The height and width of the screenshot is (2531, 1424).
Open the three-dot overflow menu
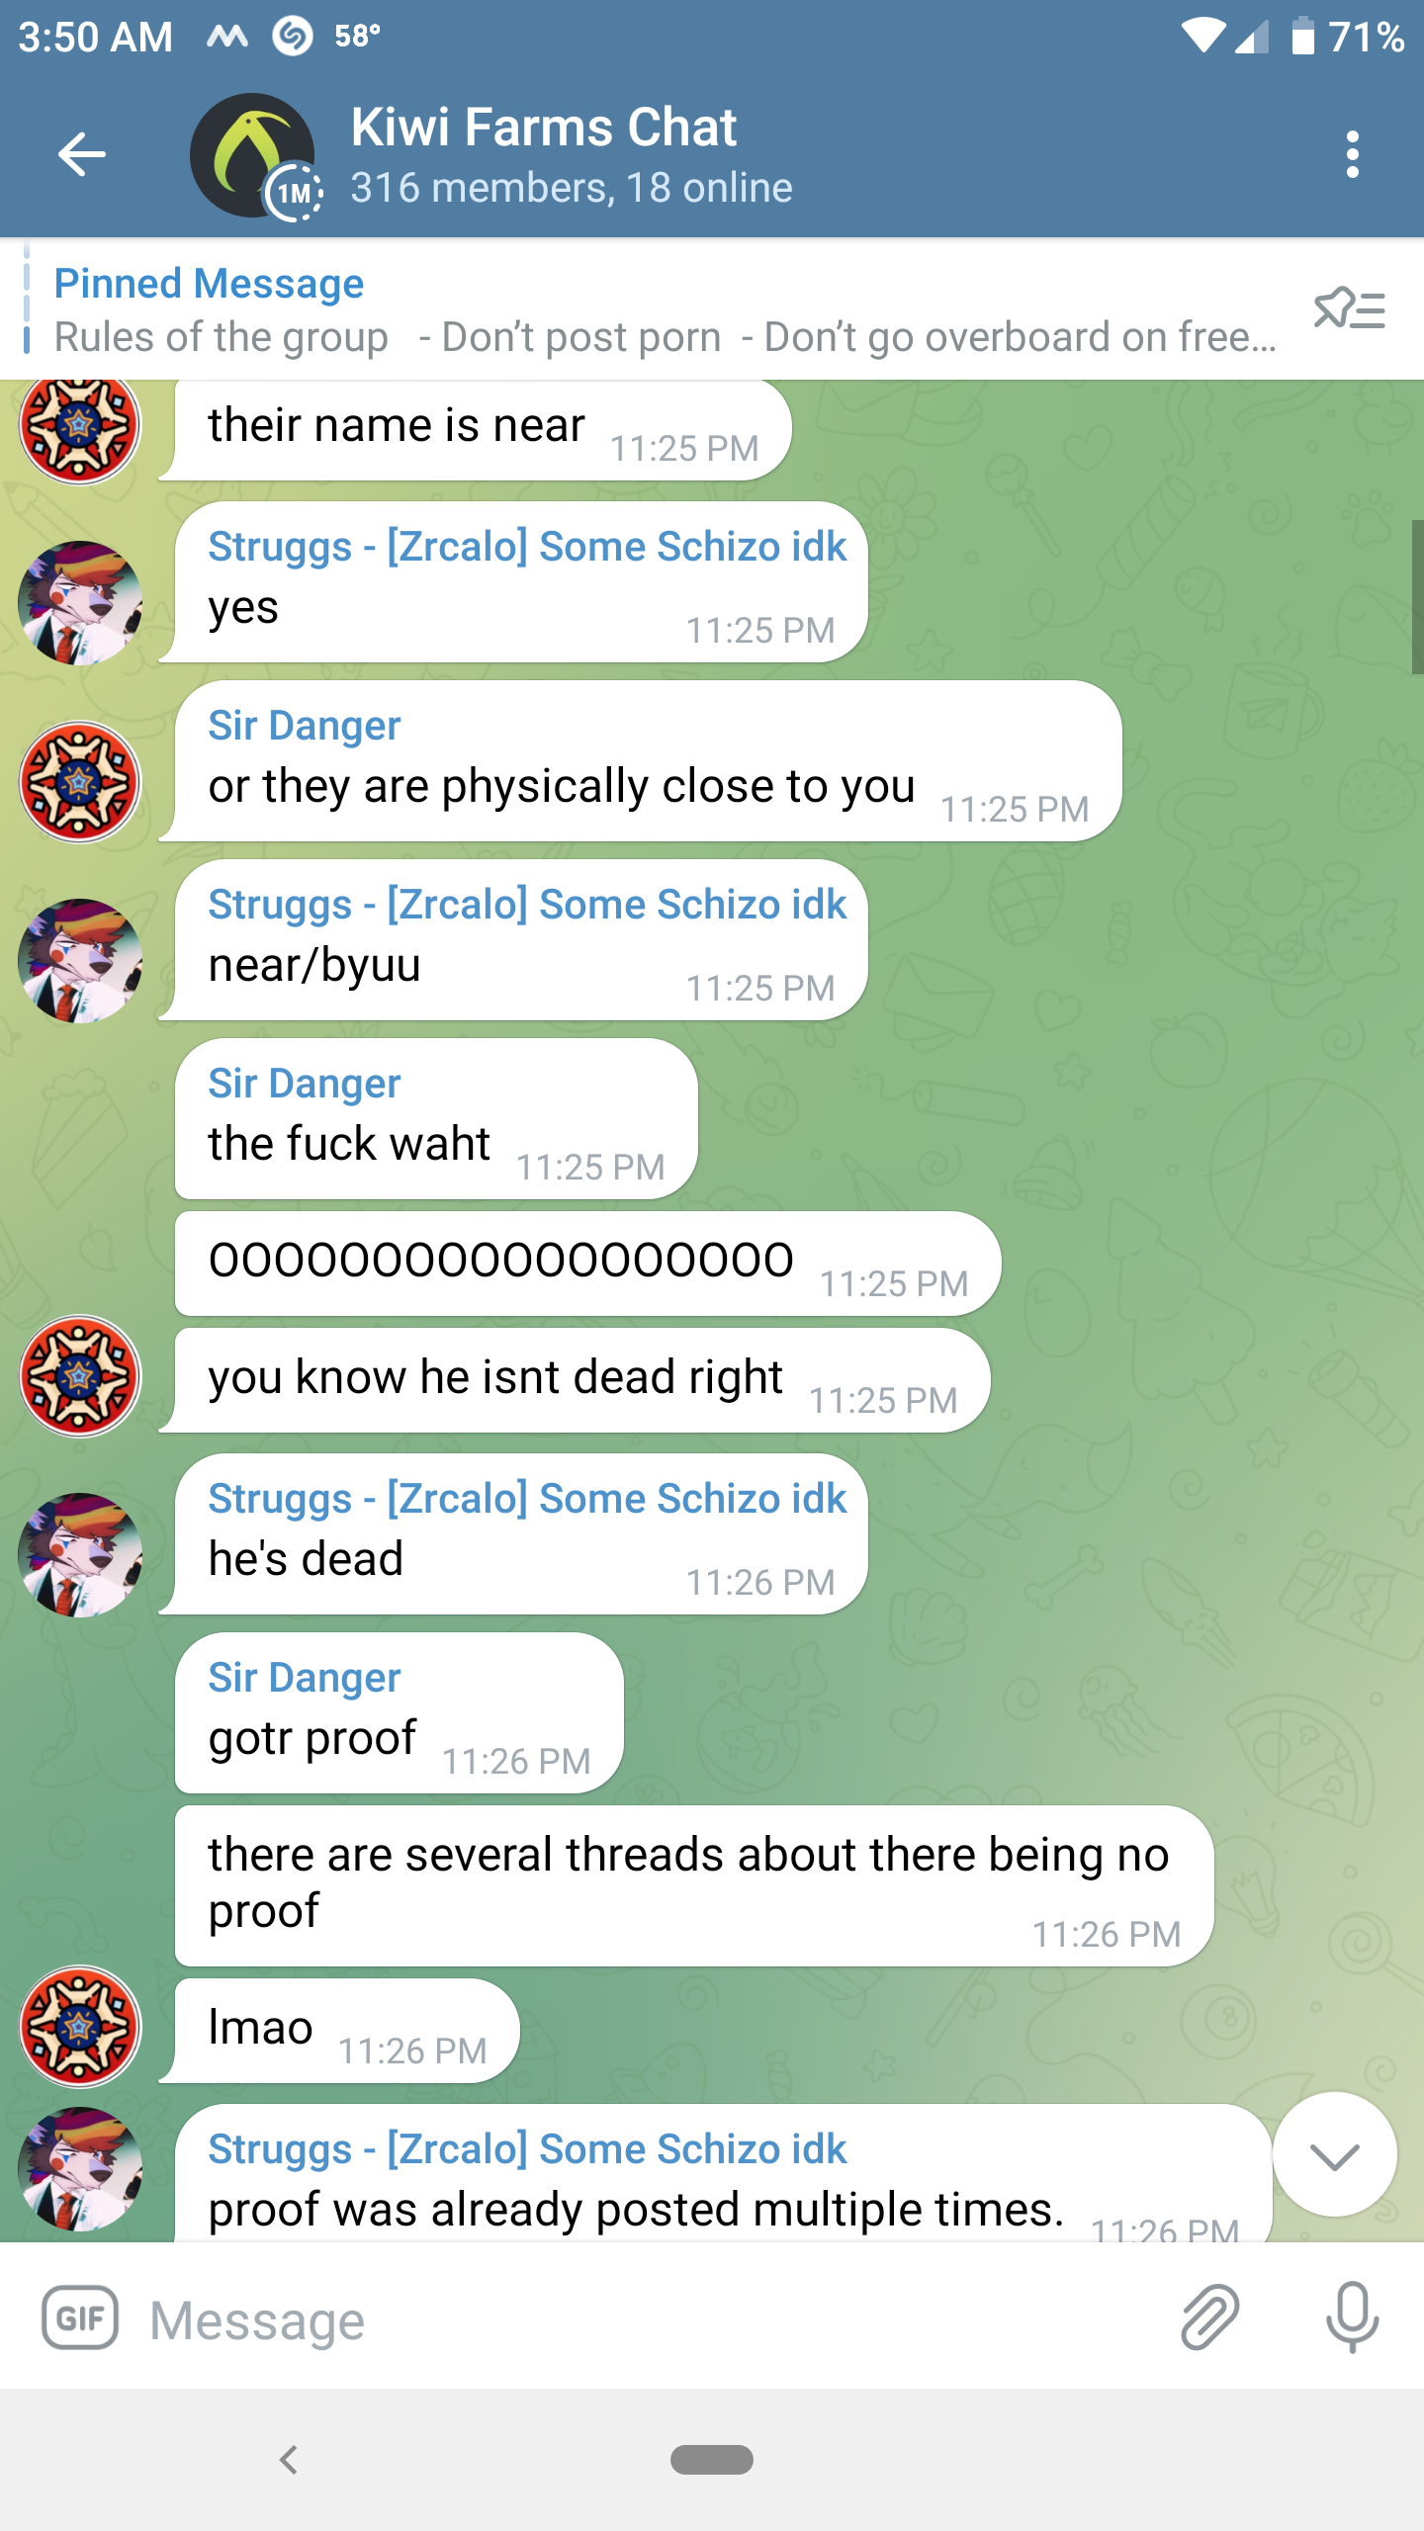click(1352, 154)
